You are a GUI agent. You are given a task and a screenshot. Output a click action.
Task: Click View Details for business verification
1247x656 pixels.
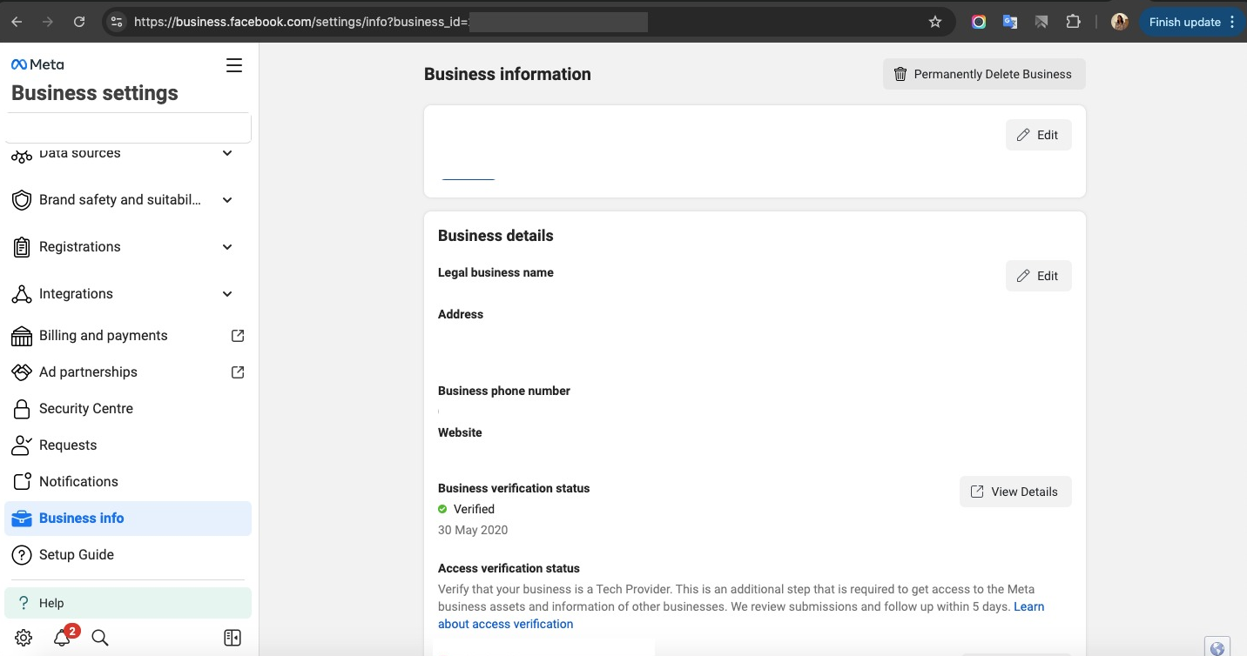[x=1015, y=492]
